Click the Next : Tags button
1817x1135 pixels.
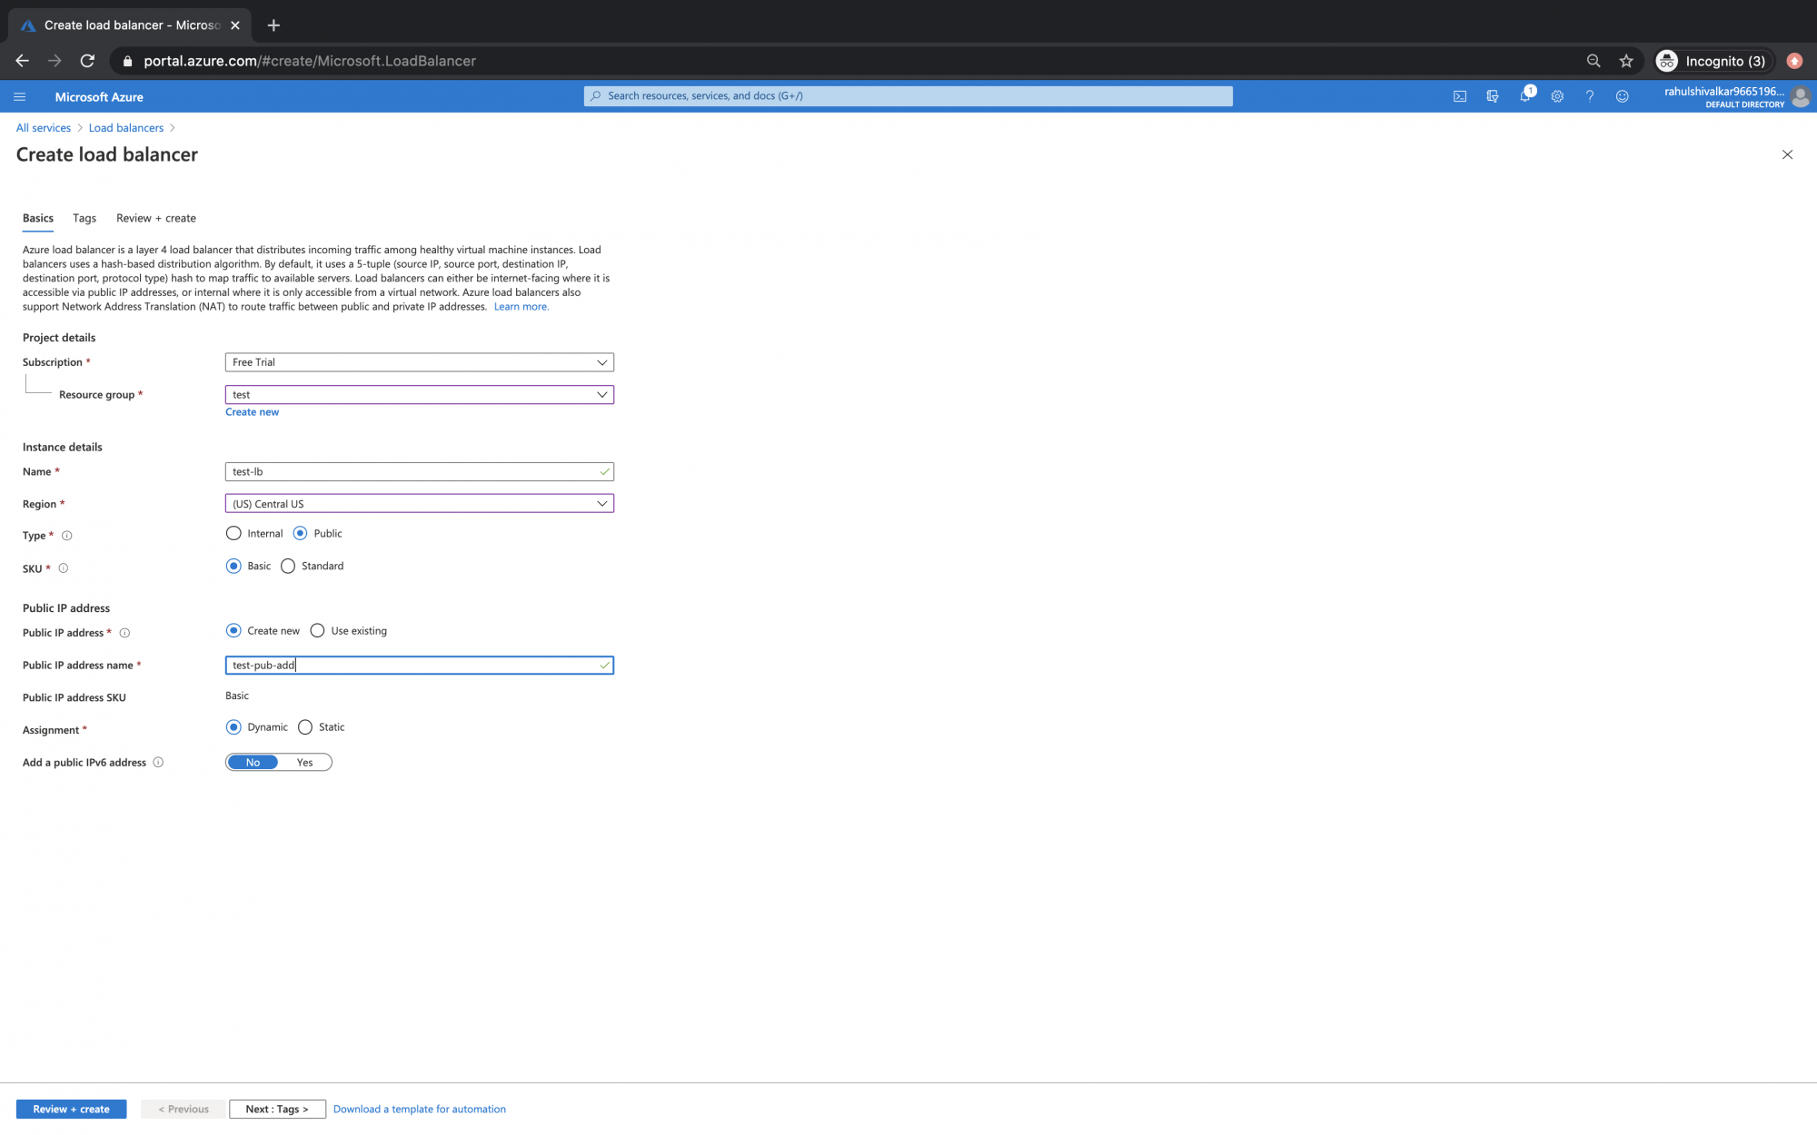(x=277, y=1109)
